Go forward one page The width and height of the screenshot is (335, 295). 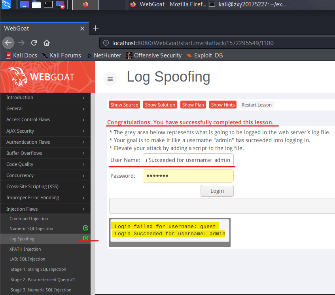point(21,43)
